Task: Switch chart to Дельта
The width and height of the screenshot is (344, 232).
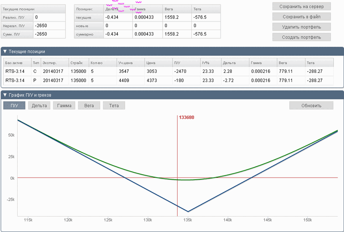Action: (39, 105)
